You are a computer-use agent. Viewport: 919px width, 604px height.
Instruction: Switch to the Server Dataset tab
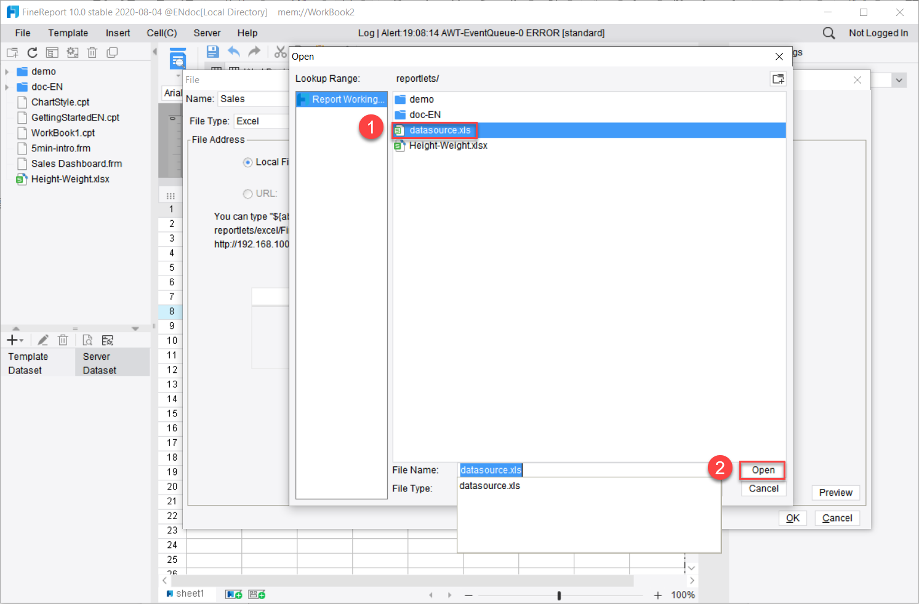112,364
